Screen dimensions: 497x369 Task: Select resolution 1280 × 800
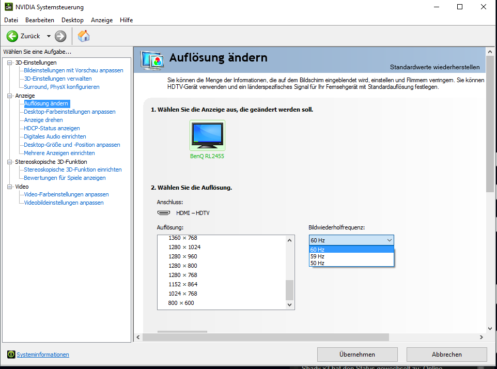(x=183, y=266)
